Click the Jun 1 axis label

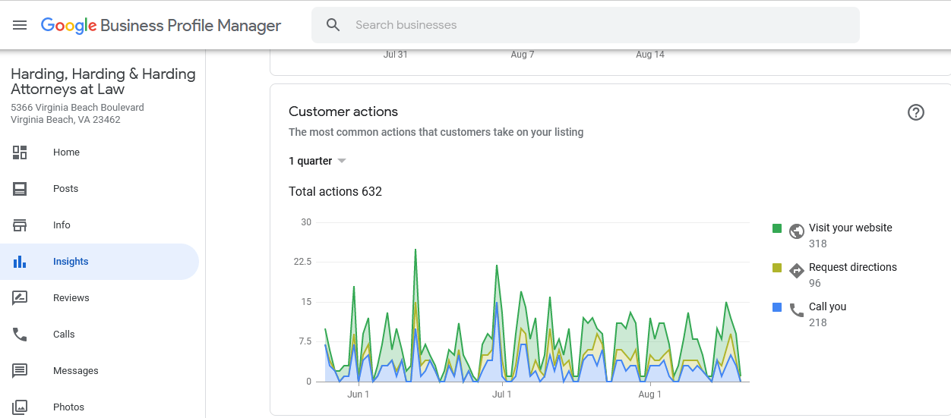(359, 394)
